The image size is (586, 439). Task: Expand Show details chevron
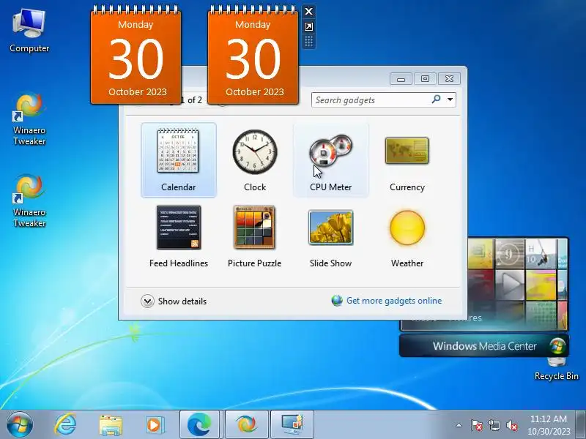coord(147,301)
